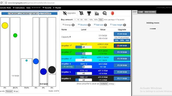Screen dimensions: 172x96
Task: Click the Amplifier 3 x2 progress bar
Action: coord(84,60)
